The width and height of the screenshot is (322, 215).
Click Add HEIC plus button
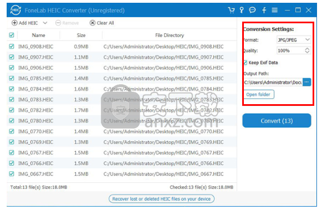(25, 23)
